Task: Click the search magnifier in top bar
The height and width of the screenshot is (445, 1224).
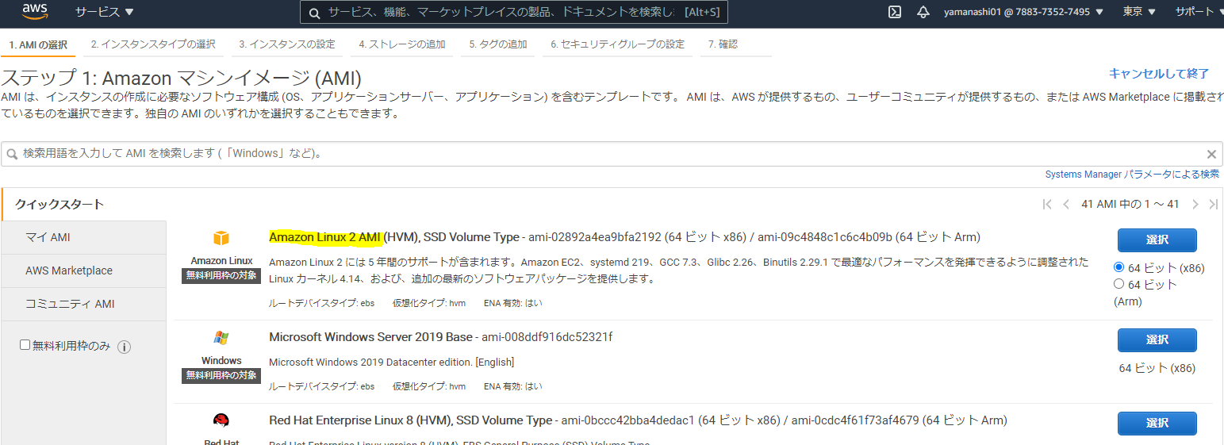Action: click(314, 13)
